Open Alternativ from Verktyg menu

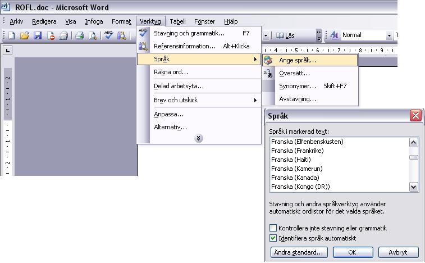pyautogui.click(x=199, y=127)
